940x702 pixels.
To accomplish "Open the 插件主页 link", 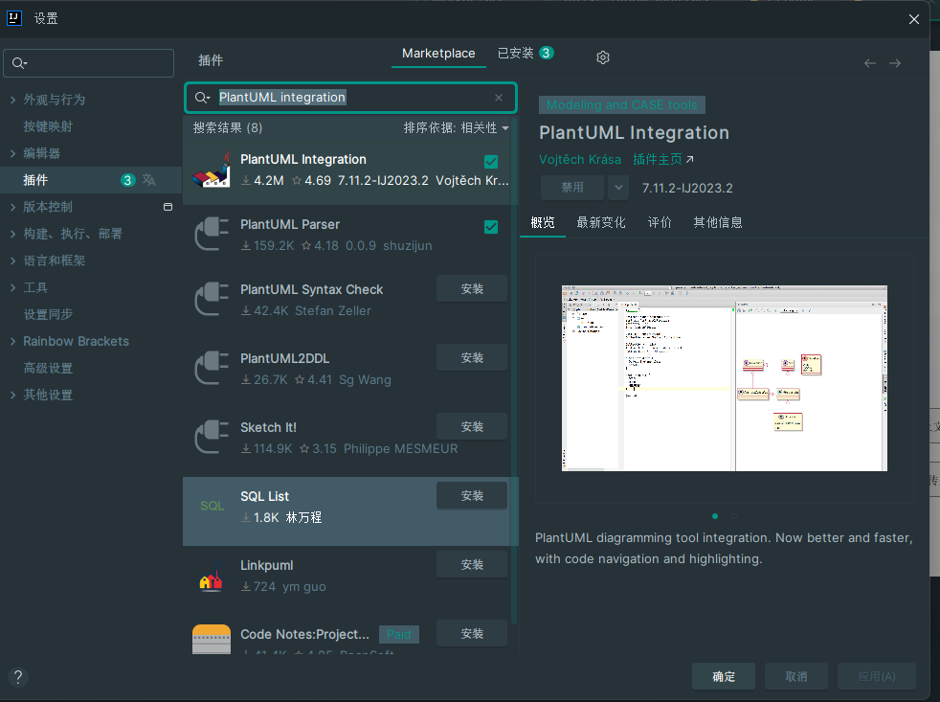I will (x=663, y=160).
